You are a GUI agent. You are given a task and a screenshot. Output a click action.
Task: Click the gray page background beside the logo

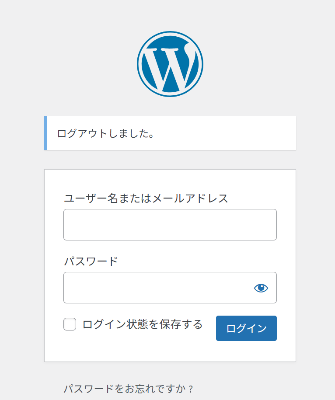point(255,64)
